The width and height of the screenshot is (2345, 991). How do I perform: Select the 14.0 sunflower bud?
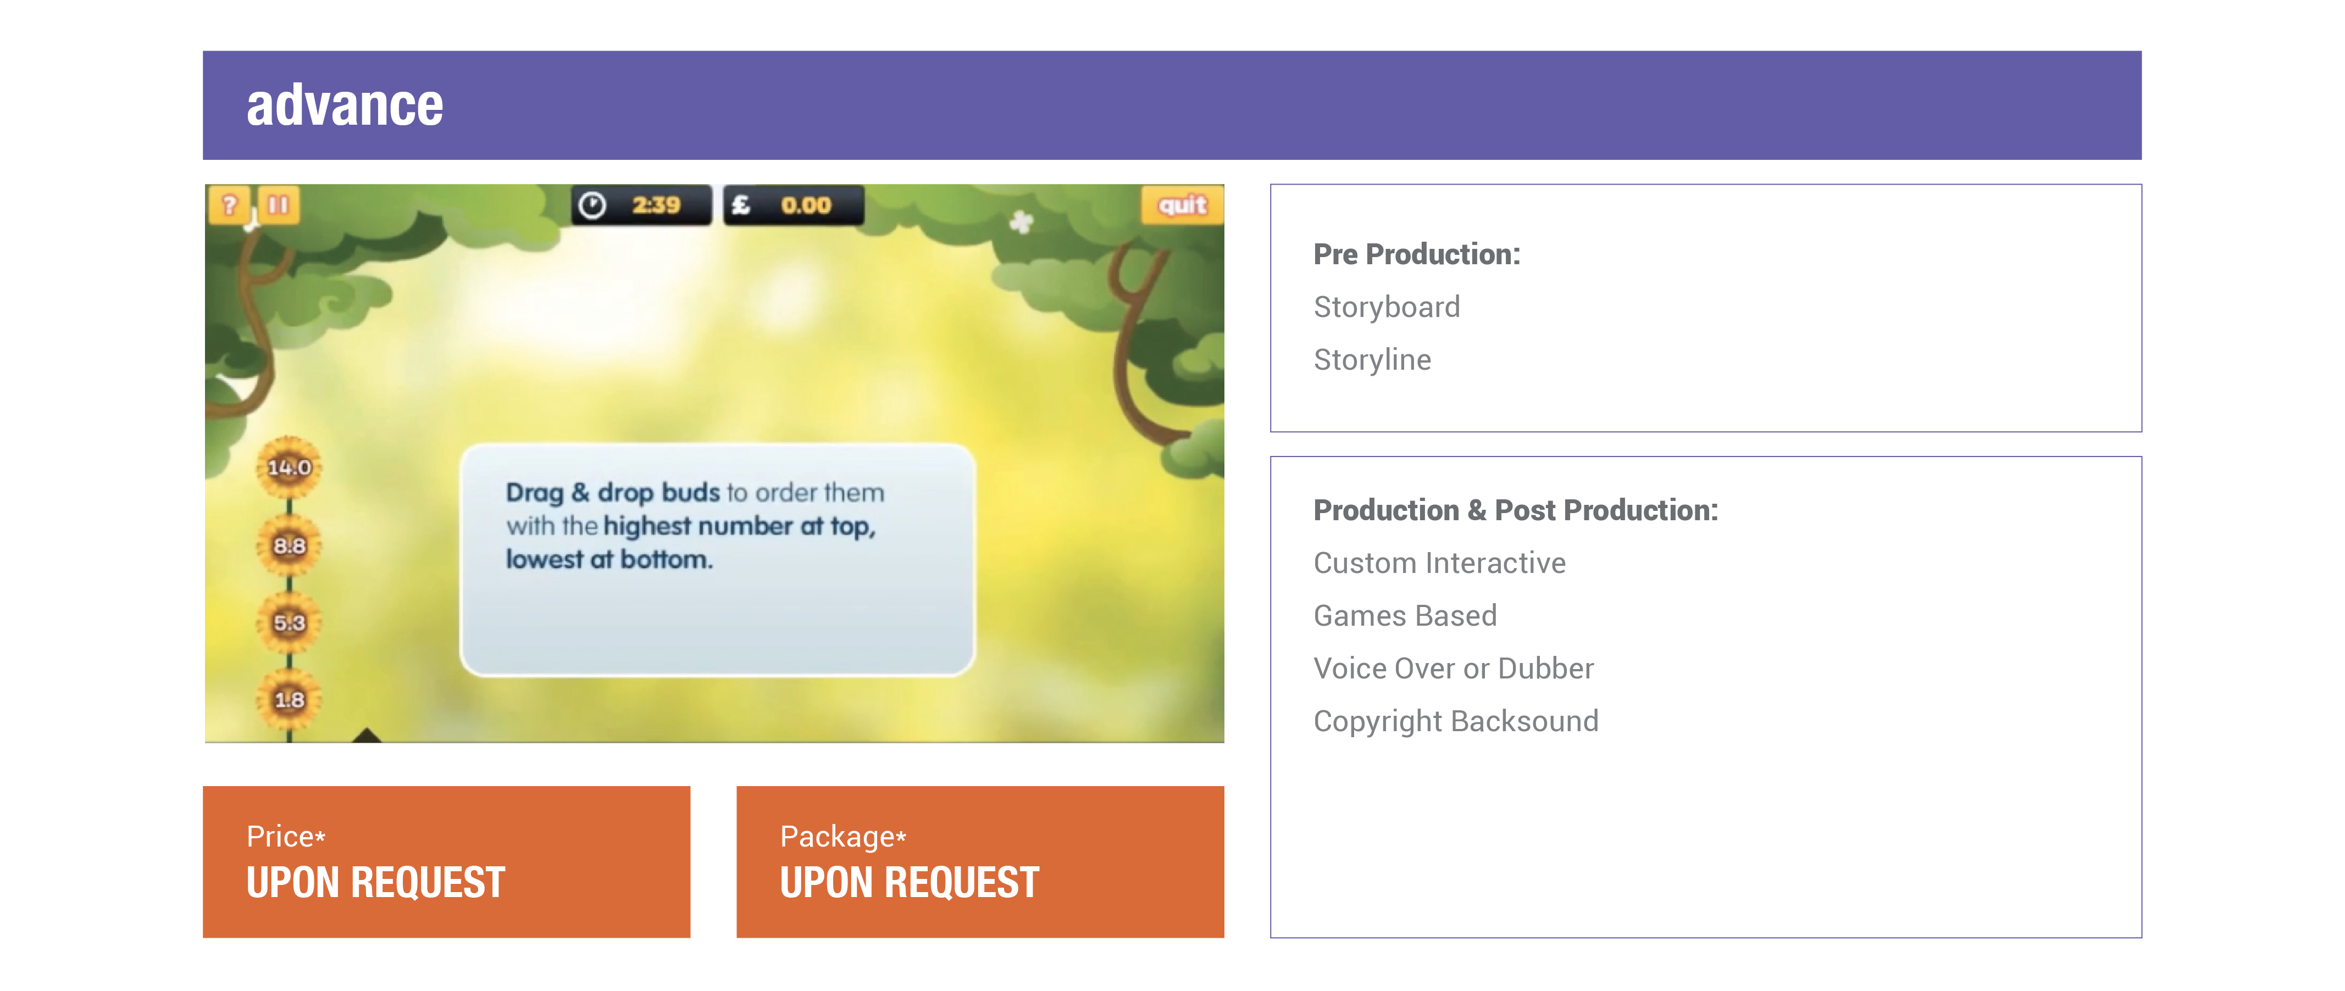click(x=290, y=467)
